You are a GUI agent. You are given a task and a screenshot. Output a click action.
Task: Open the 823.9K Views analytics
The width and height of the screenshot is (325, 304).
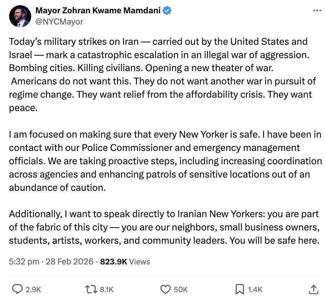pos(125,262)
